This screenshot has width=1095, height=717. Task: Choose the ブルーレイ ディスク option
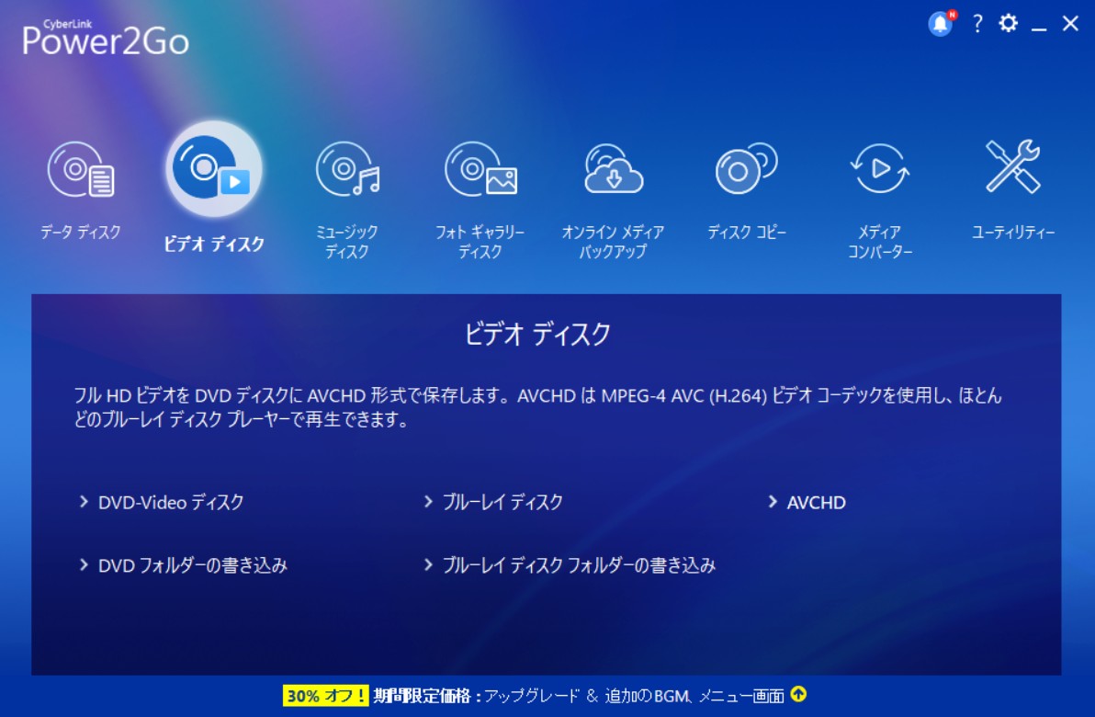(502, 503)
